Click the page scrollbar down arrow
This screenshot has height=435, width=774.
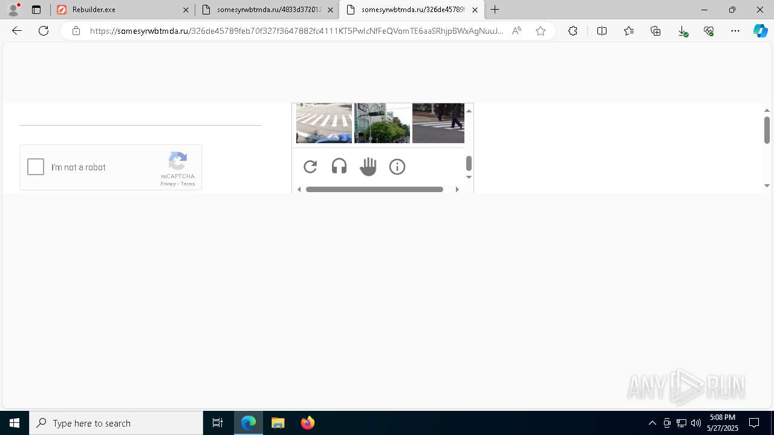tap(767, 185)
